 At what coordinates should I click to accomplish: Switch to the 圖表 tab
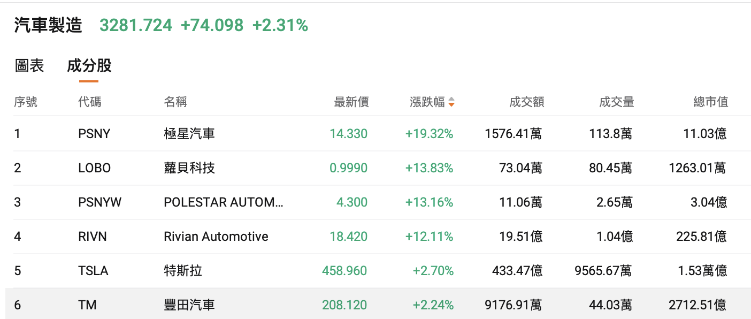[29, 66]
